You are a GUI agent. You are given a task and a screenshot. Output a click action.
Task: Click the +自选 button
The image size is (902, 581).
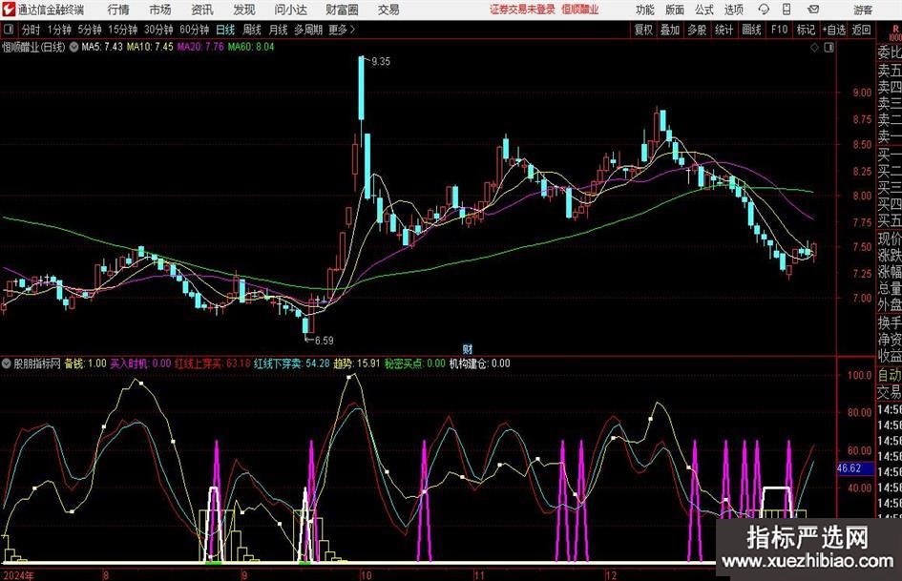coord(834,30)
